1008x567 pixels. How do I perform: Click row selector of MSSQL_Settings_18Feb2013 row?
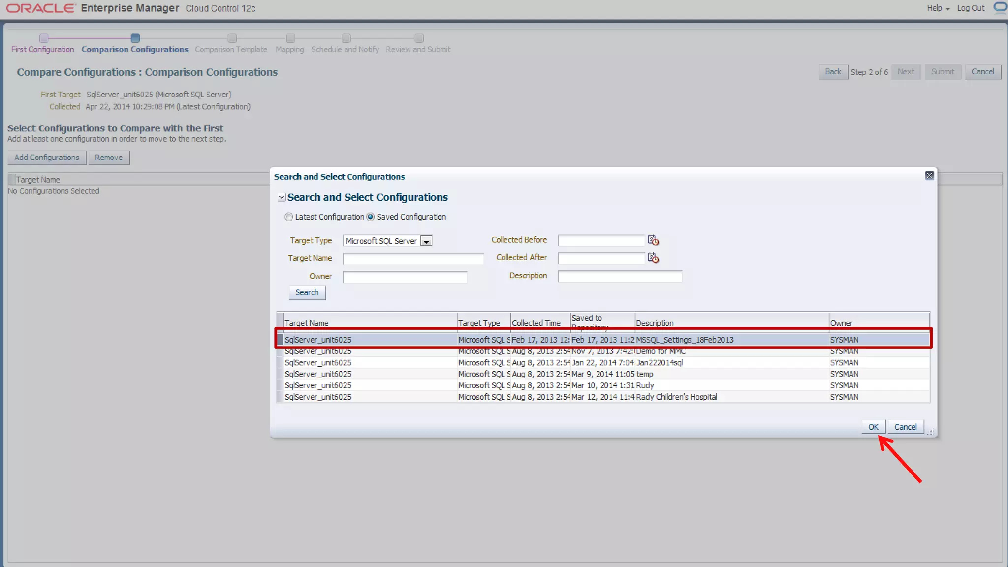280,340
